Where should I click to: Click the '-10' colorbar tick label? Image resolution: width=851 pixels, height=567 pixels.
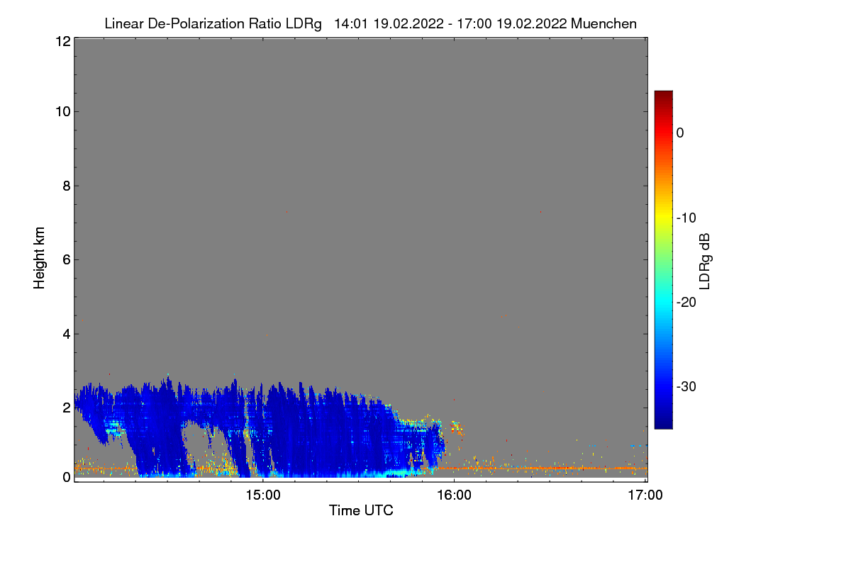tap(686, 218)
